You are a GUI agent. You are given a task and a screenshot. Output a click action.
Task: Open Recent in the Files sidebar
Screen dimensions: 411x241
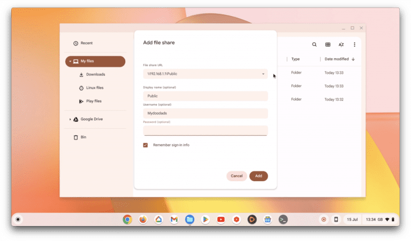[95, 43]
